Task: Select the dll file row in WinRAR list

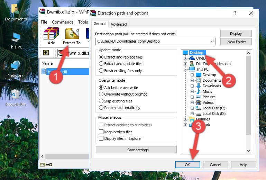Action: pos(65,72)
